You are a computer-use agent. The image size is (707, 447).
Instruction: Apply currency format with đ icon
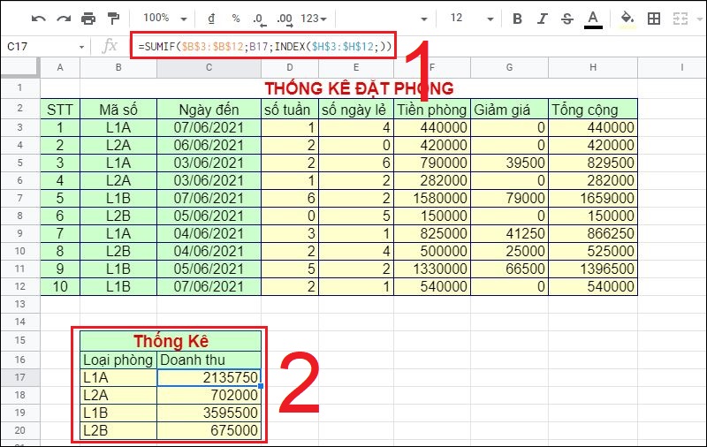(211, 19)
